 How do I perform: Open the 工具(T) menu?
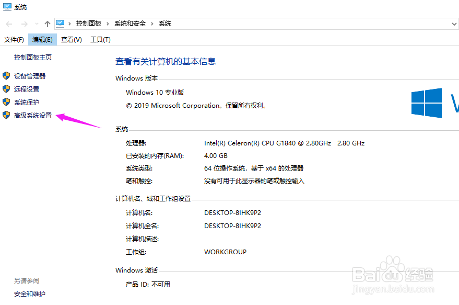click(100, 40)
